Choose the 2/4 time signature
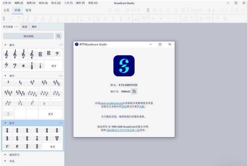This screenshot has width=248, height=166. [x=7, y=130]
